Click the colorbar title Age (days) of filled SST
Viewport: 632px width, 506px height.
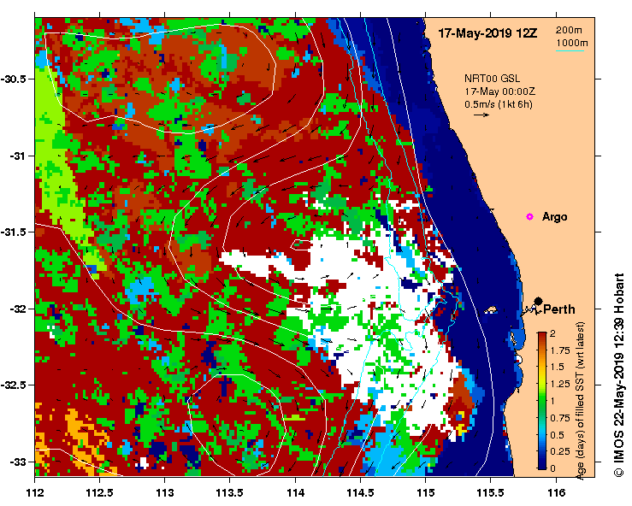[x=581, y=401]
